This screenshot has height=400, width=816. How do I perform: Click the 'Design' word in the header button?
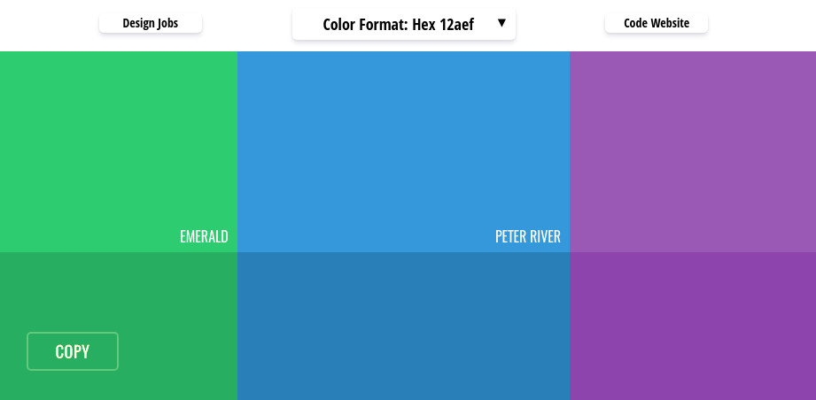139,24
